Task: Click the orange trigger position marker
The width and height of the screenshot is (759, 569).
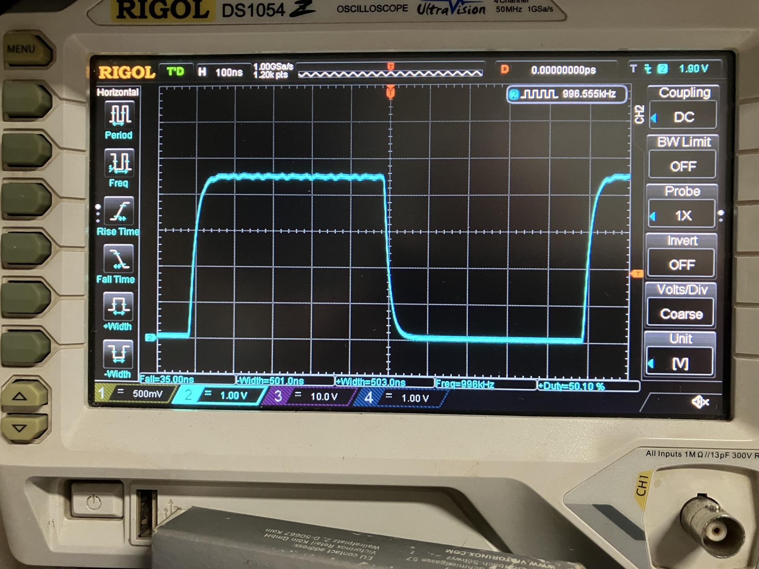Action: click(390, 92)
